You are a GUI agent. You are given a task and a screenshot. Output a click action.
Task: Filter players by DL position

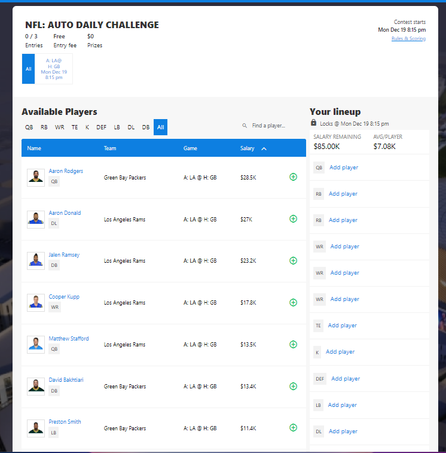pyautogui.click(x=131, y=127)
